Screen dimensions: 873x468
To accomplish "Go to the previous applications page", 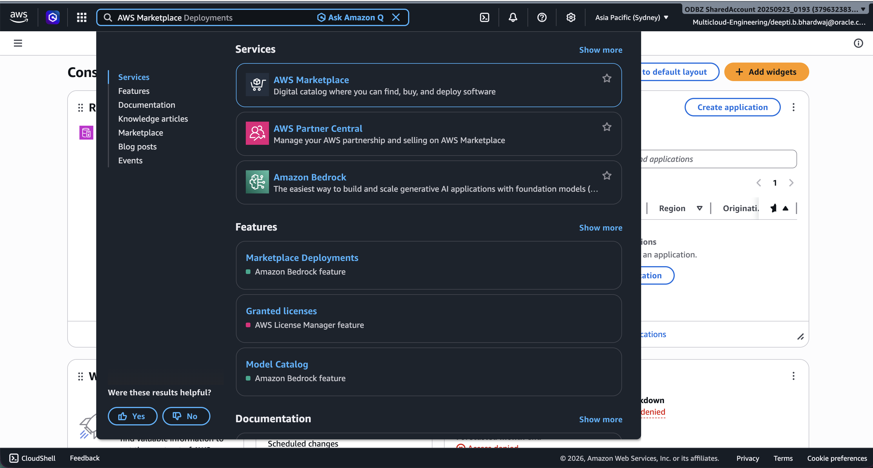I will 759,183.
